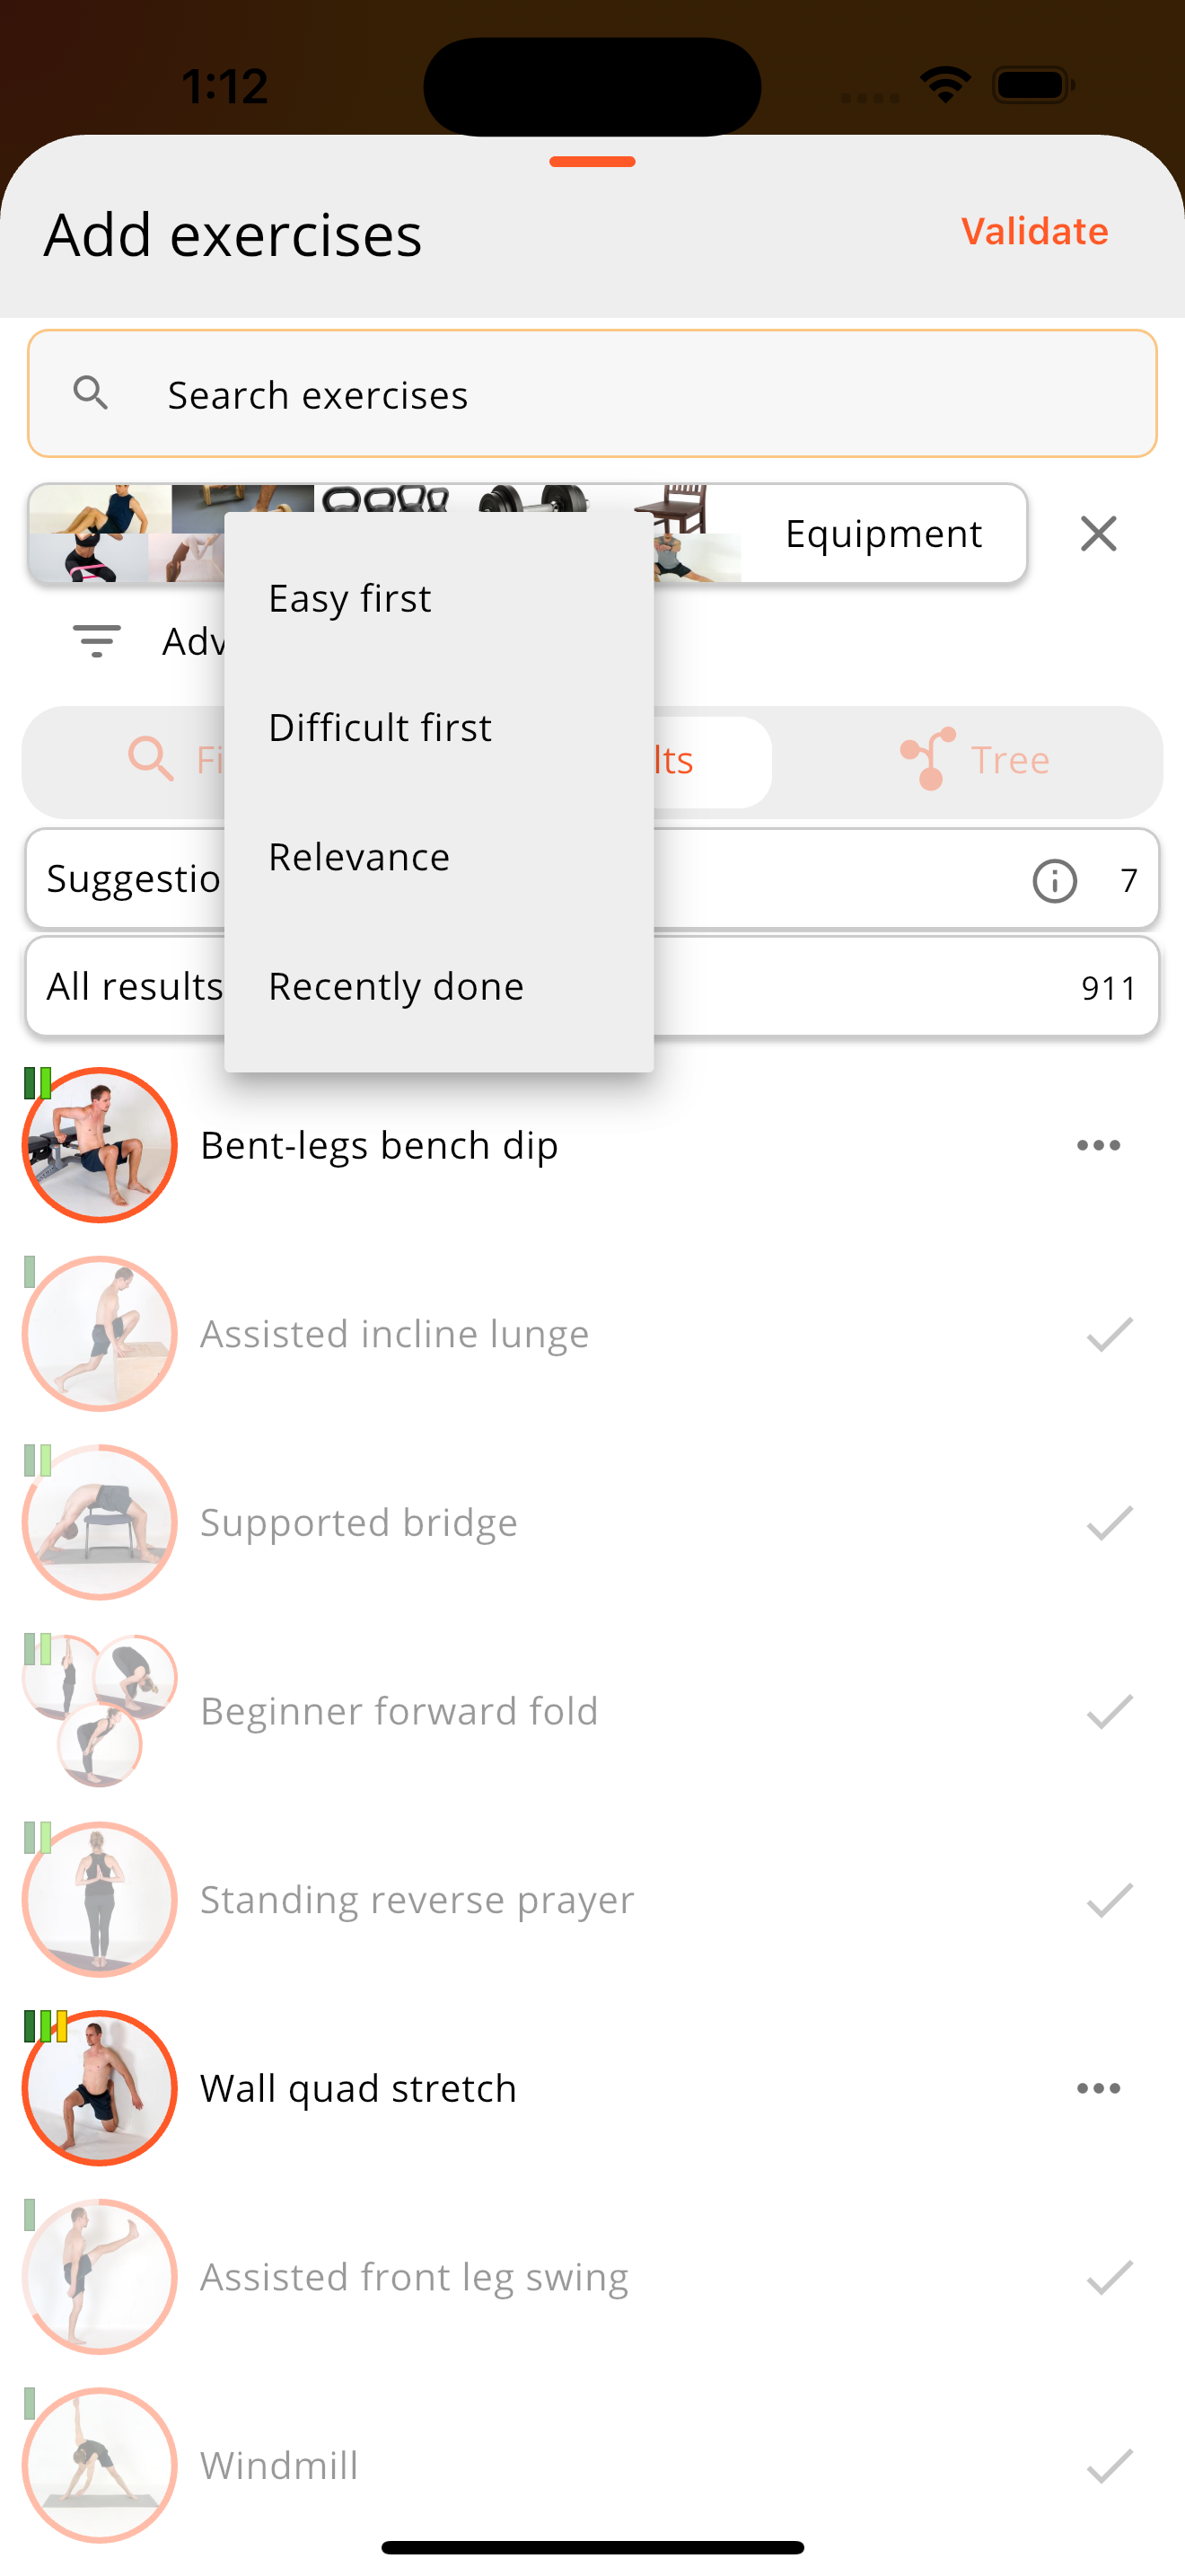1185x2576 pixels.
Task: Open info icon in Suggestions row
Action: pos(1054,881)
